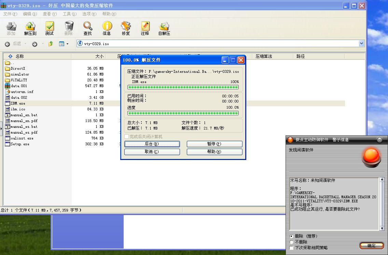Select the 删除 (推荐) radio button
The width and height of the screenshot is (388, 255).
[291, 236]
